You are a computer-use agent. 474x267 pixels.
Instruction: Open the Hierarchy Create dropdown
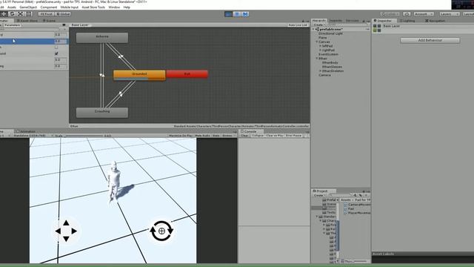pyautogui.click(x=318, y=24)
